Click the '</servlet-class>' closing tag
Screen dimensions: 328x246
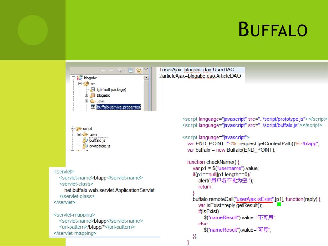(77, 196)
